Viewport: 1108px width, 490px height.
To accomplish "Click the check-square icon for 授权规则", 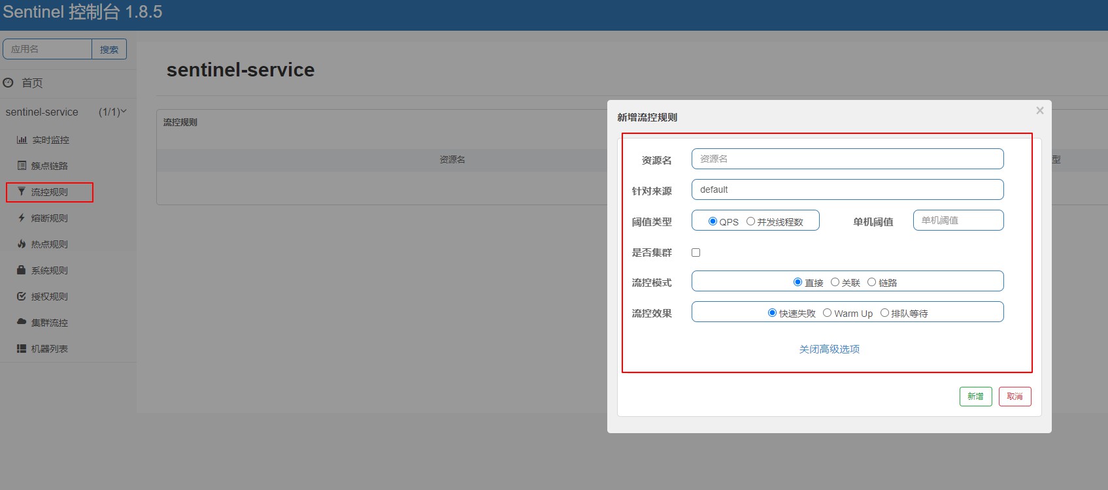I will click(x=22, y=296).
